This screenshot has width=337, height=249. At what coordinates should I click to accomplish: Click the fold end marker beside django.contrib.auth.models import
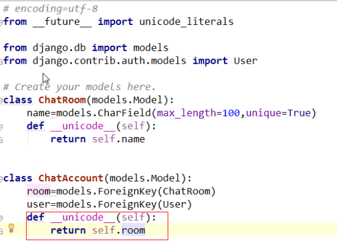click(1, 61)
